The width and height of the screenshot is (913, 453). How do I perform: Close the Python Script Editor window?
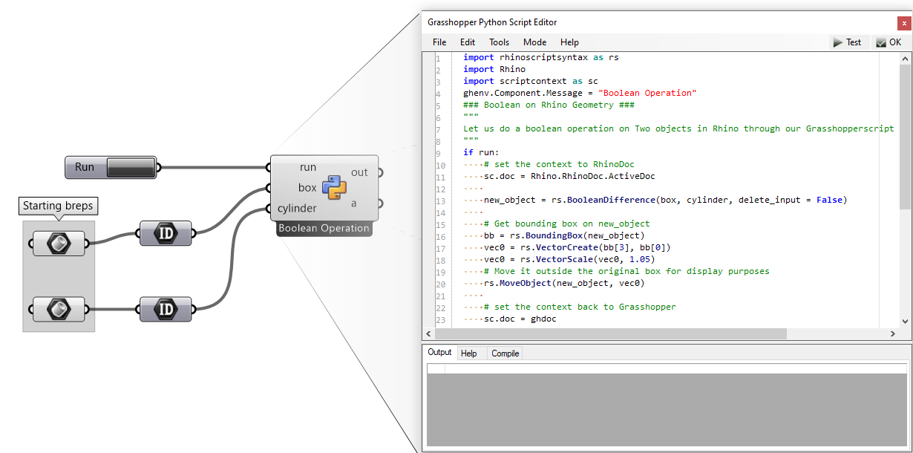tap(904, 23)
